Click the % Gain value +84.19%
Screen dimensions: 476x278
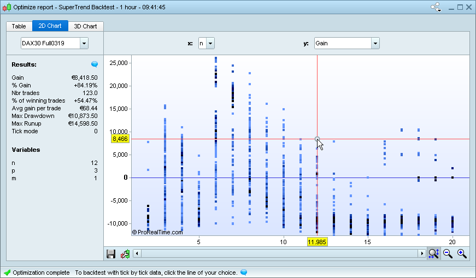(x=86, y=85)
